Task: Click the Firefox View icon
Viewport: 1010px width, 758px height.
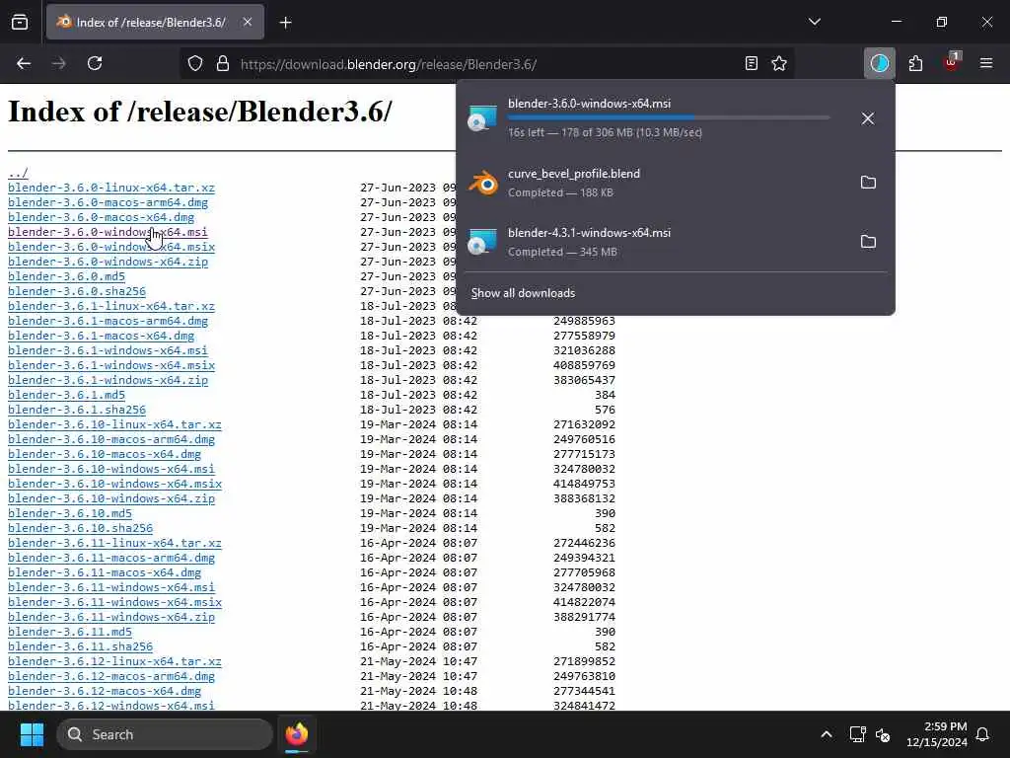Action: point(20,23)
